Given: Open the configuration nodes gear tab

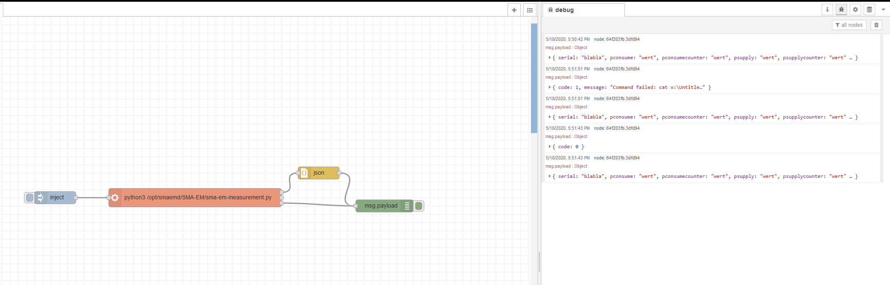Looking at the screenshot, I should coord(855,9).
